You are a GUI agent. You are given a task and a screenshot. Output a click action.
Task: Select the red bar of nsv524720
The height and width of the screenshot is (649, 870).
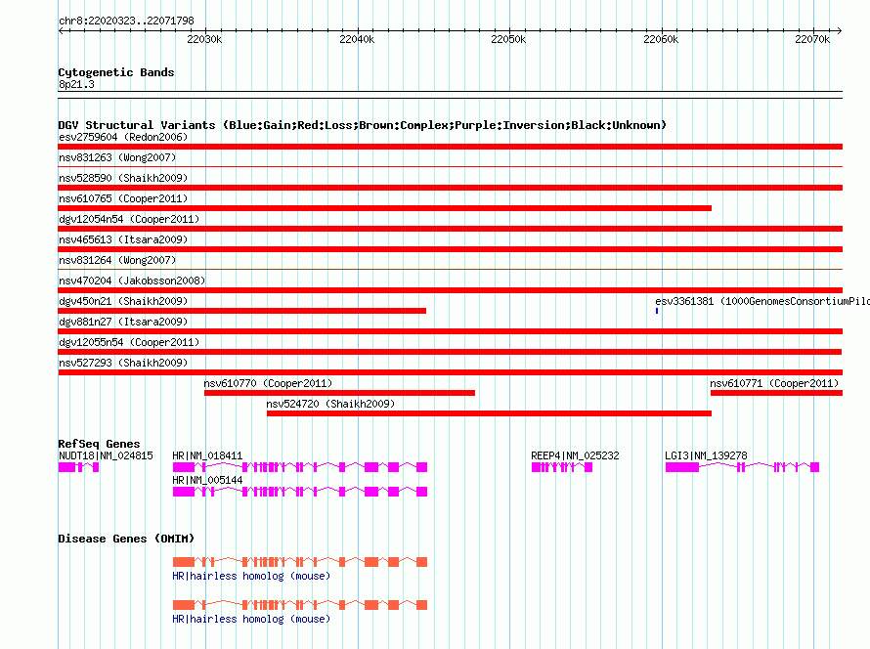489,413
